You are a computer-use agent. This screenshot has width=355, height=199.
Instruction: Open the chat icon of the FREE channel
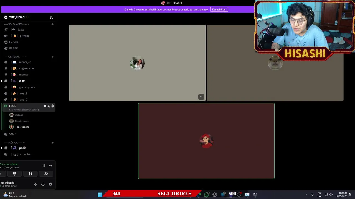click(x=45, y=106)
